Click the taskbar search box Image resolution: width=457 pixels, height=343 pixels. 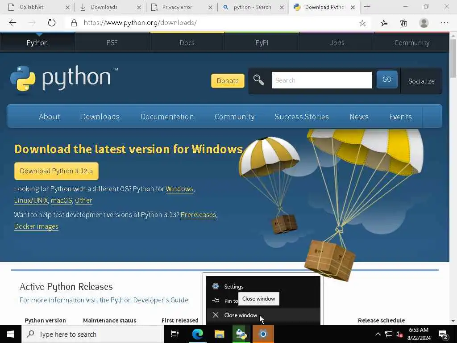[93, 334]
